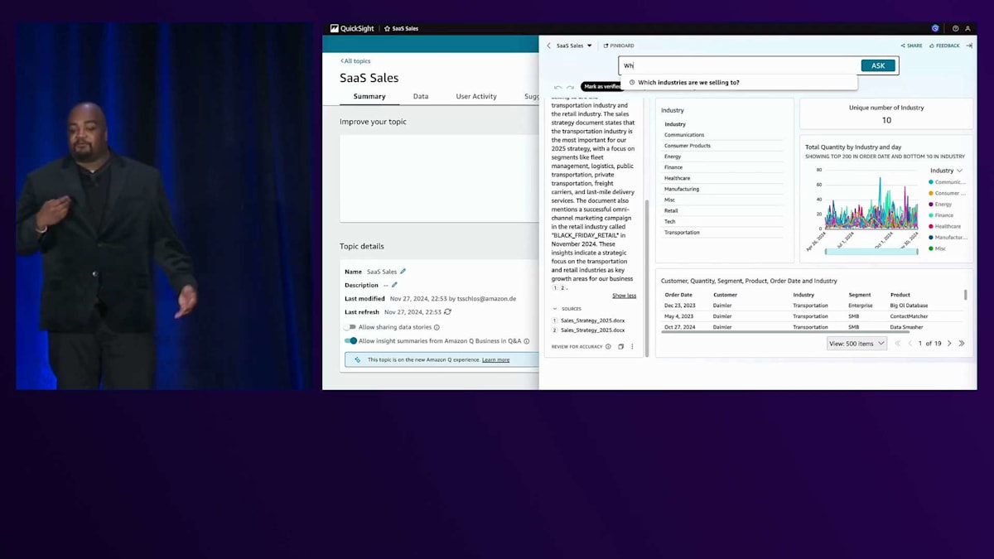
Task: Jump to last page of table results
Action: (962, 343)
